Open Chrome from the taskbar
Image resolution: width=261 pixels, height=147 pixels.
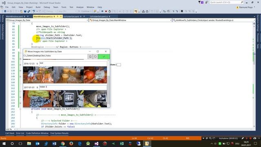coord(63,143)
